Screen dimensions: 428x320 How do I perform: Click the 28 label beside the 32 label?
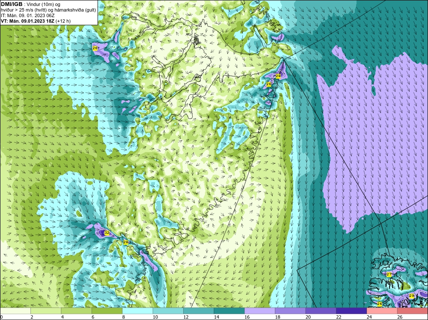tap(125, 242)
